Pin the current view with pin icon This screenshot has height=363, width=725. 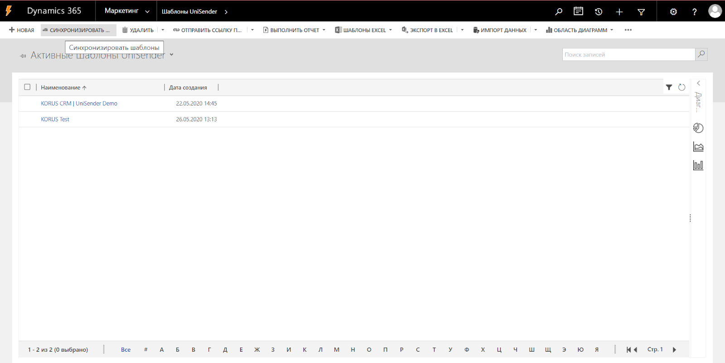pos(23,56)
